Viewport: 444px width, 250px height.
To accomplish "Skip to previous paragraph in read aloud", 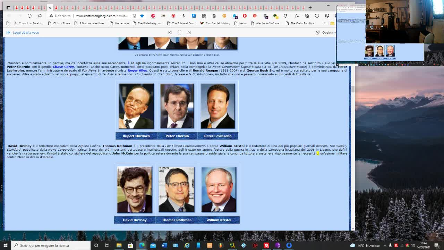I will tap(170, 32).
